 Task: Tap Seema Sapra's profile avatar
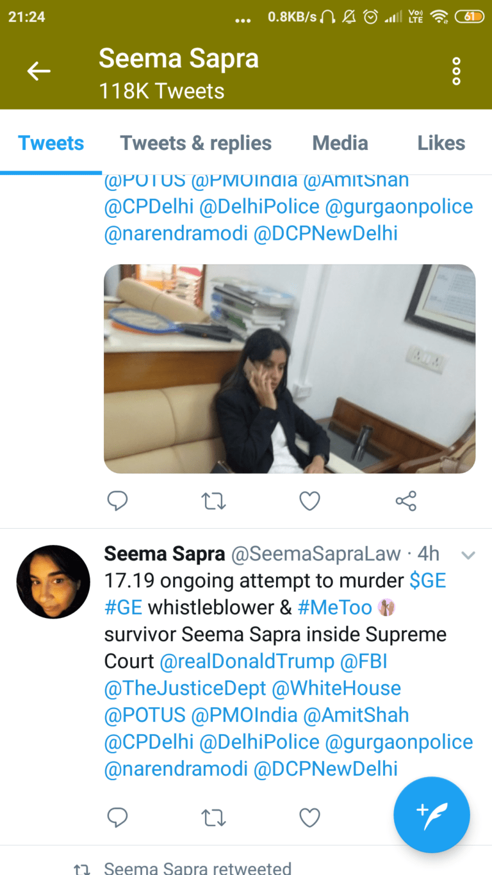click(53, 582)
